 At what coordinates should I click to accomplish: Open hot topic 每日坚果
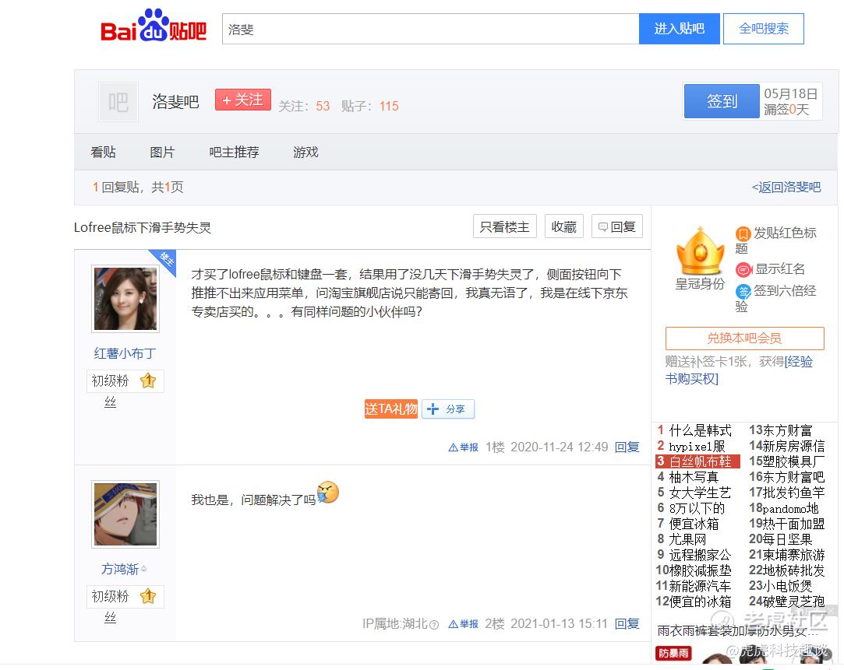coord(787,539)
